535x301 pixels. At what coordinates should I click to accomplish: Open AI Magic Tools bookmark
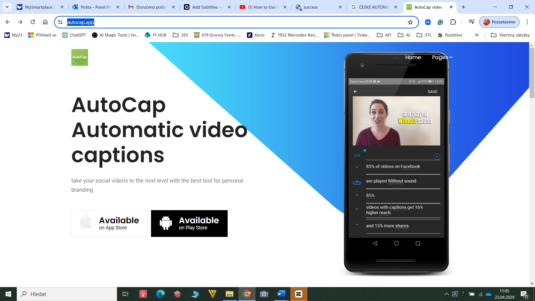116,35
